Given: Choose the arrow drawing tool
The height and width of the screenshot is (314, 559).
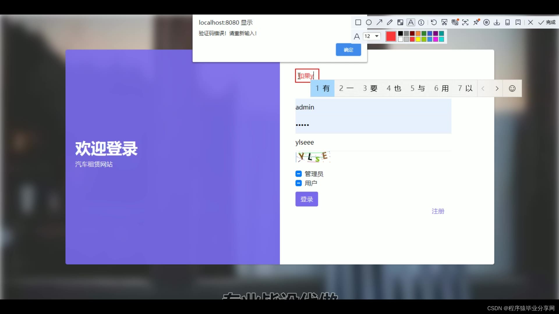Looking at the screenshot, I should pos(379,22).
